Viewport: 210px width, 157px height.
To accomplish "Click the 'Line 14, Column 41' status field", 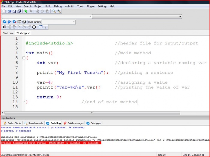I will tap(193, 155).
